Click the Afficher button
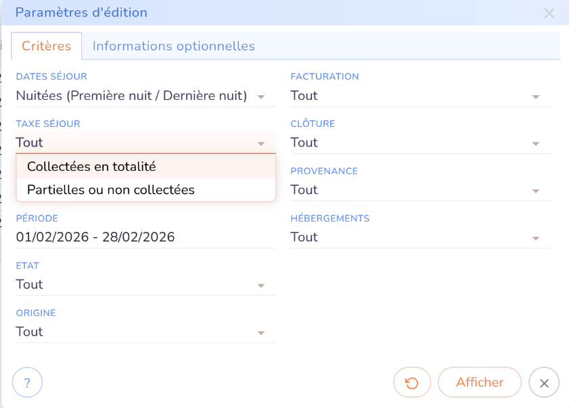 (479, 382)
